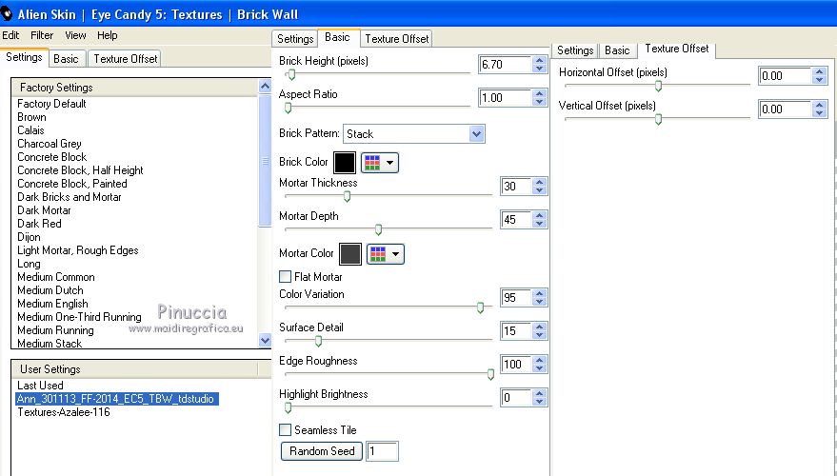837x476 pixels.
Task: Click the Brick Height spinner arrows
Action: (x=539, y=65)
